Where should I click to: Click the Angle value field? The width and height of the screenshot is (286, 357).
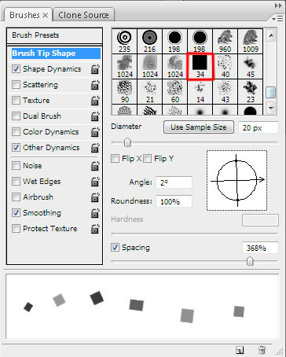(x=174, y=182)
